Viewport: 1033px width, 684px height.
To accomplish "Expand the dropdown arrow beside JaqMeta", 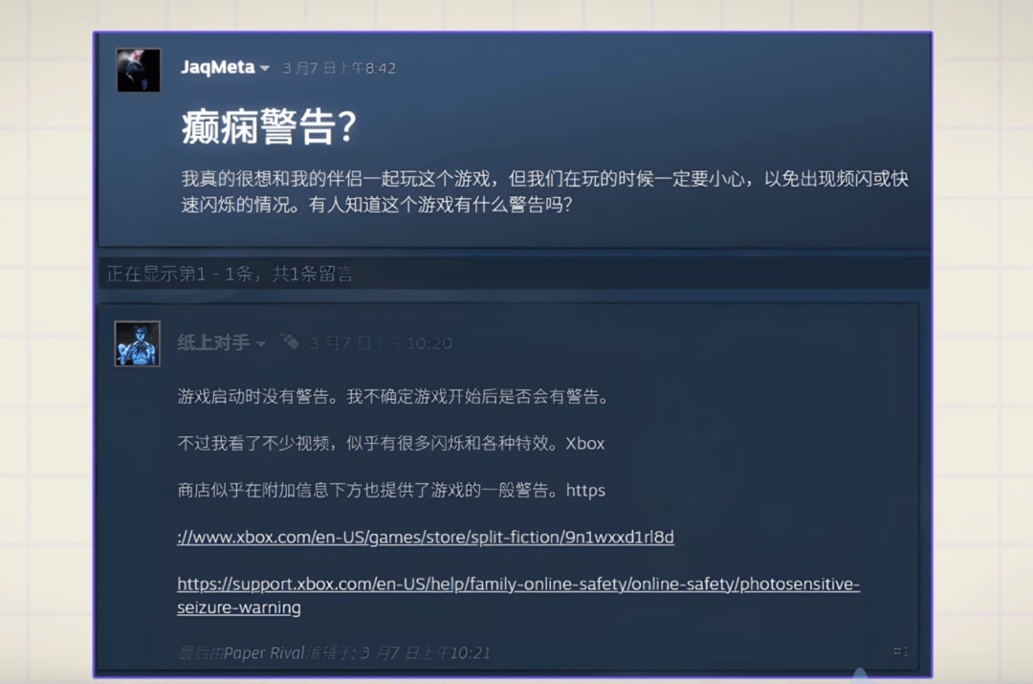I will pos(265,69).
